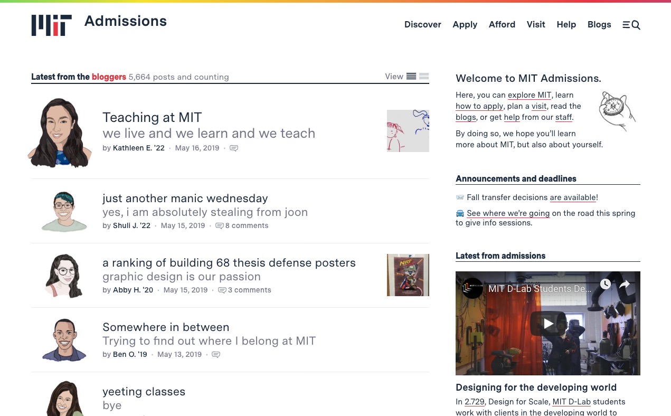Open the Help menu

566,25
